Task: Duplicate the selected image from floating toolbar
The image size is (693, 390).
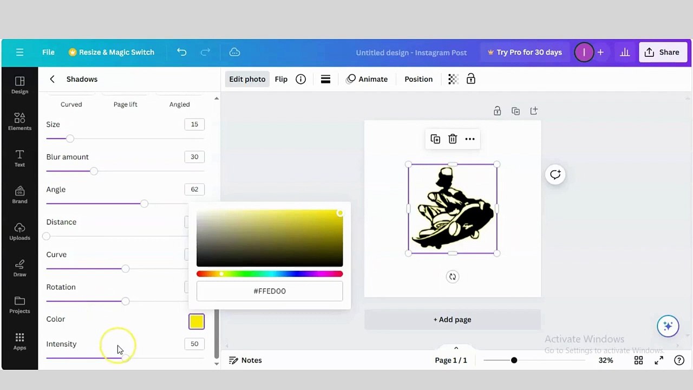Action: pos(435,139)
